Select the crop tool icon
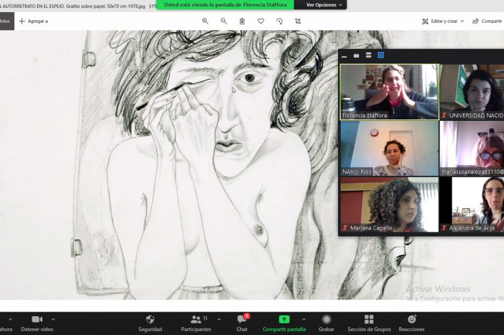 (298, 21)
